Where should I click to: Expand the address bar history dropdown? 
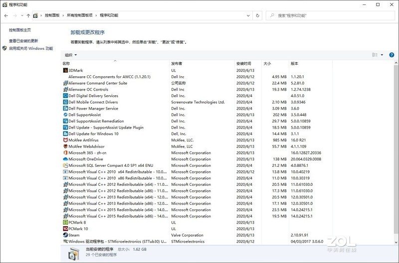pos(248,15)
